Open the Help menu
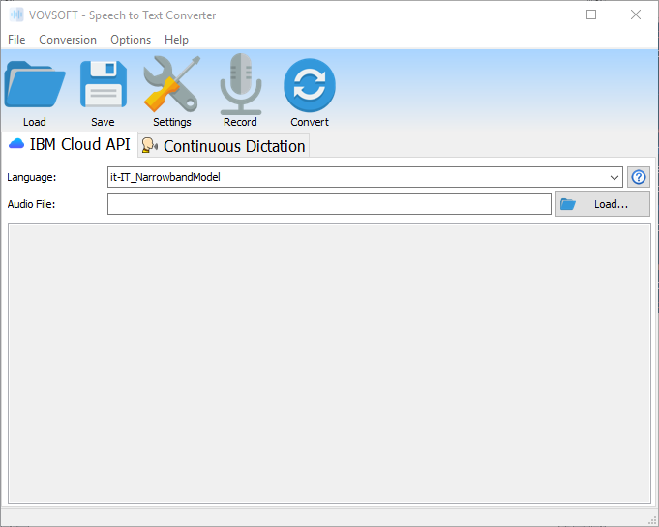This screenshot has width=659, height=527. pyautogui.click(x=176, y=40)
